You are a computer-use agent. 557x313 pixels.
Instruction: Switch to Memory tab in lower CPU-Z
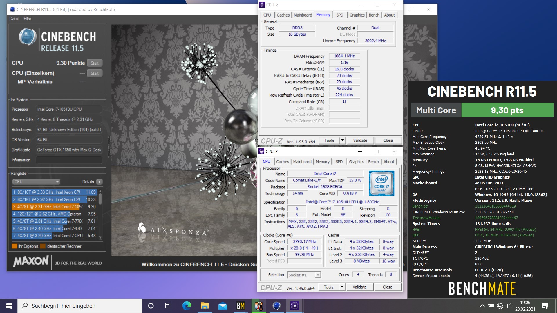323,162
